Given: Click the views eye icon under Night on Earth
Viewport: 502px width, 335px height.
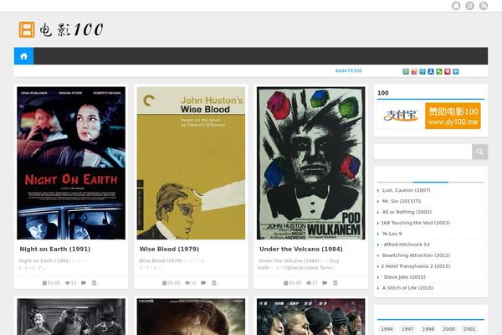Looking at the screenshot, I should (x=67, y=283).
